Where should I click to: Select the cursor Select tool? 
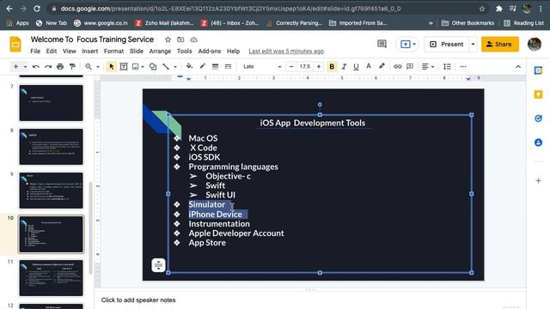[x=112, y=67]
